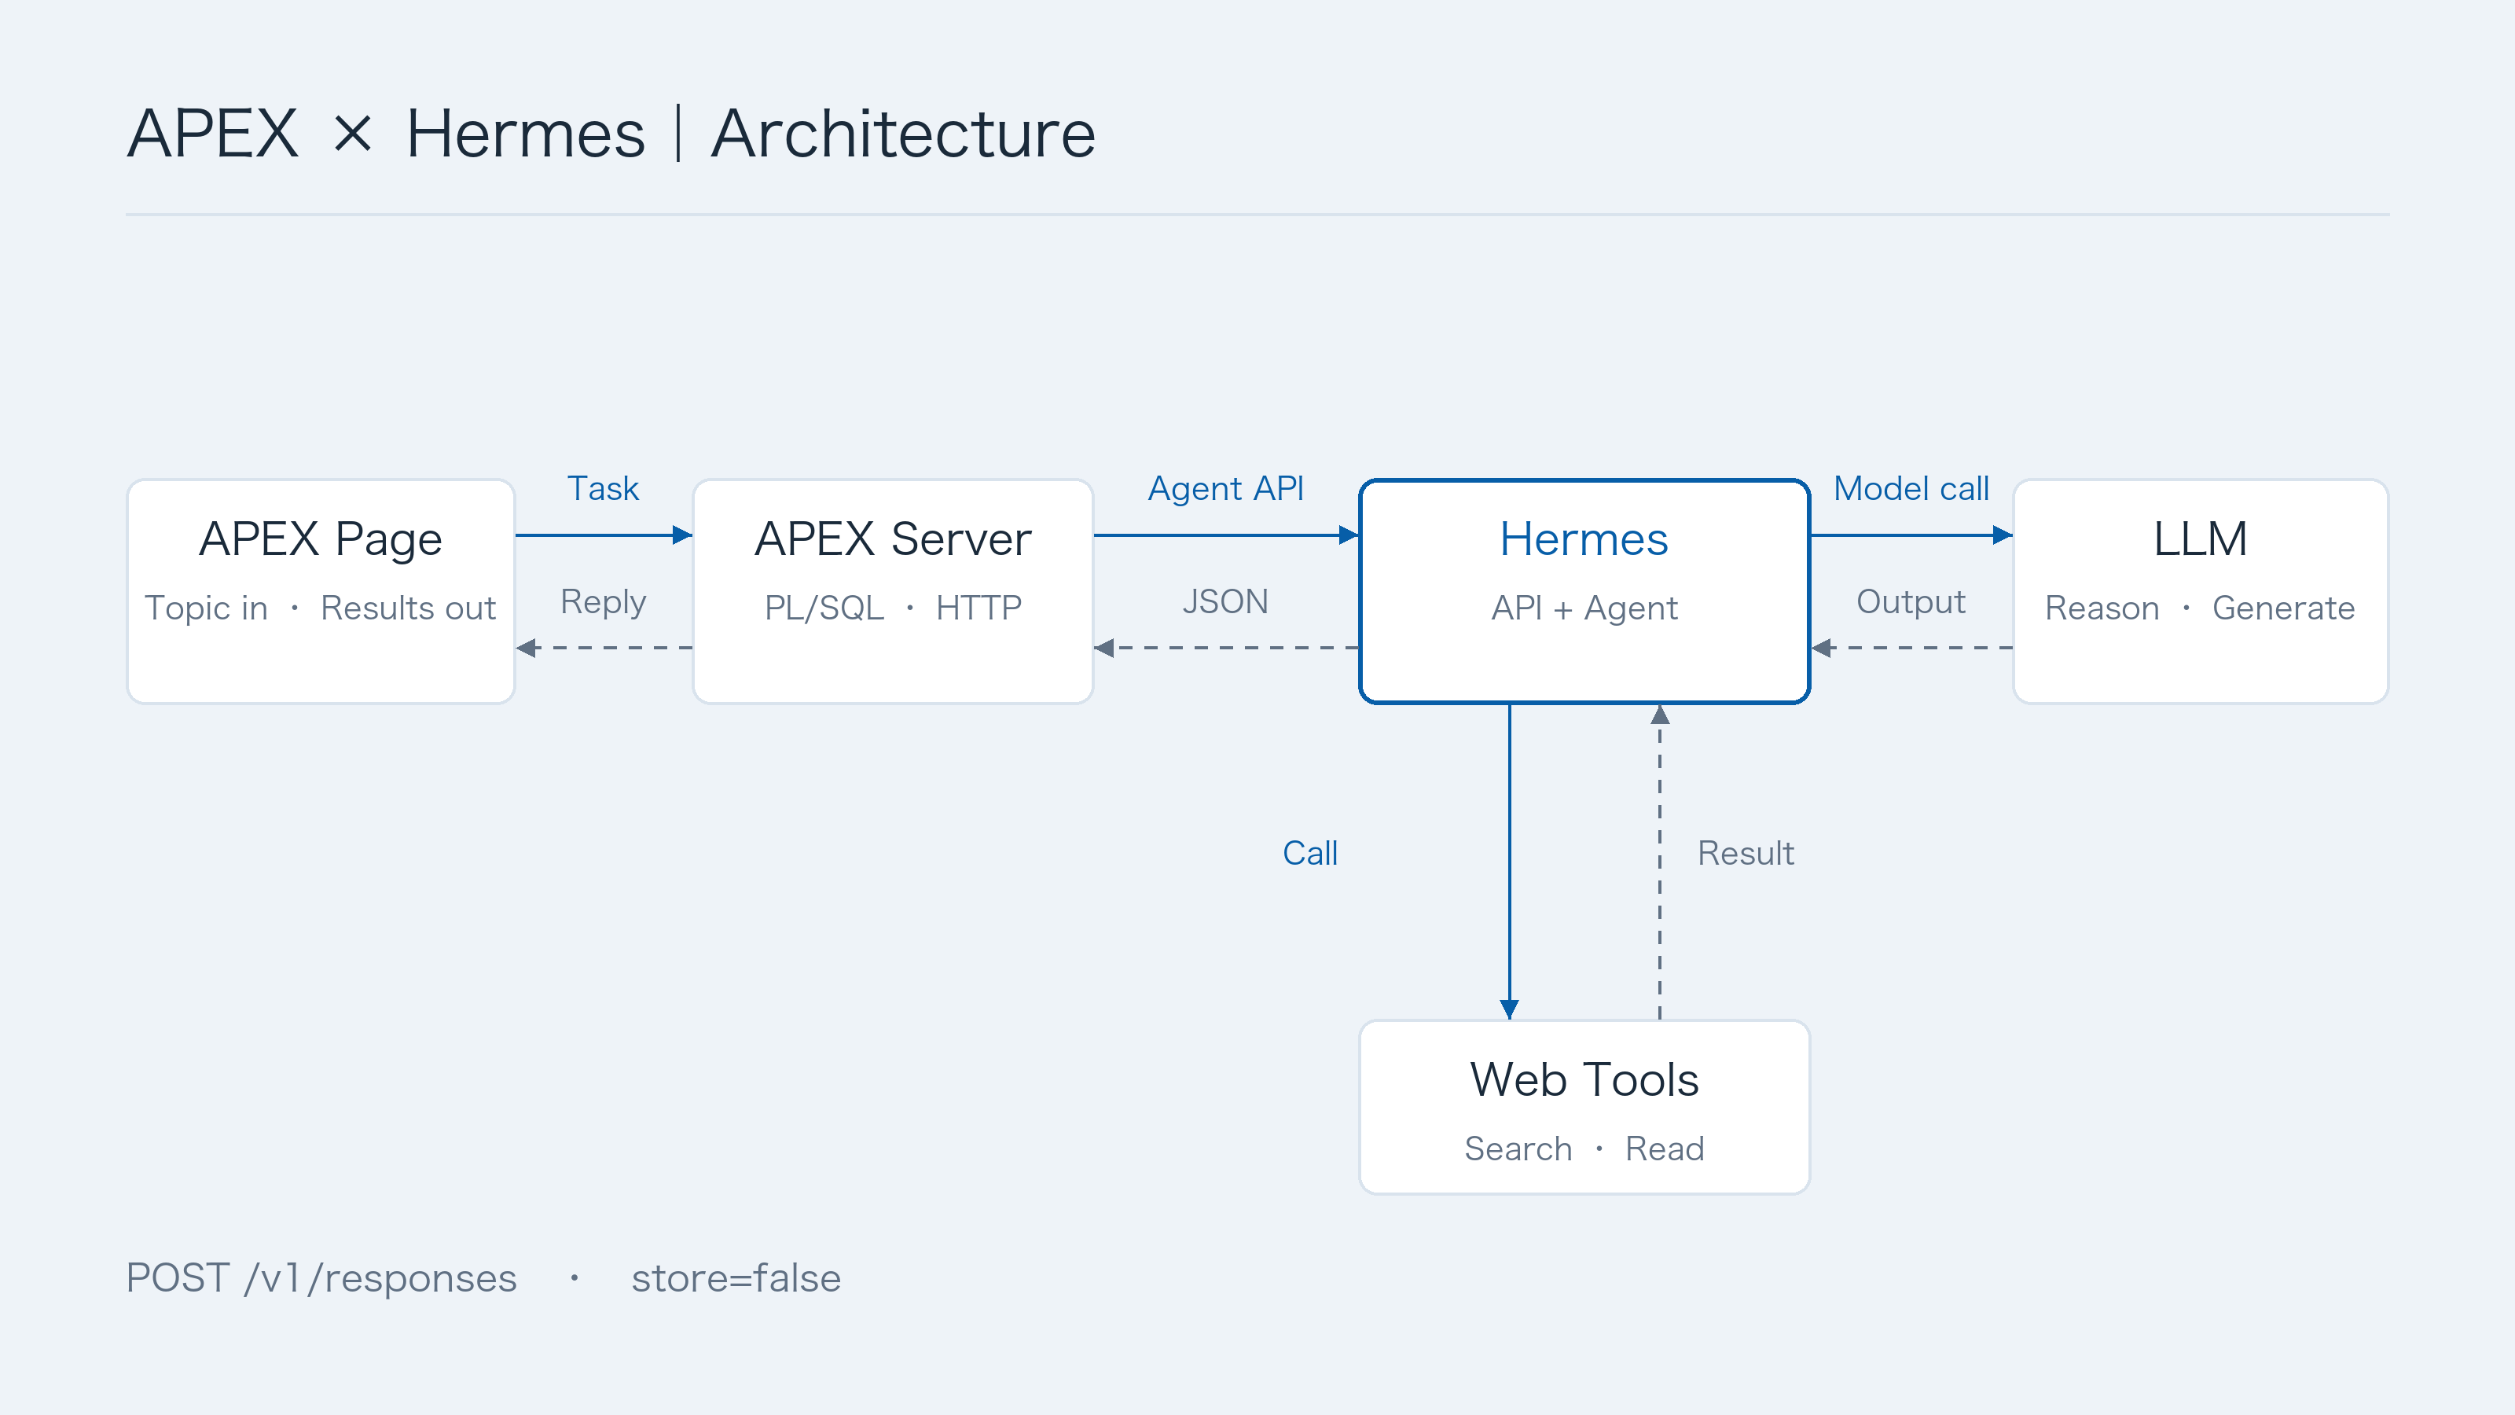Select the 'APEX Server' box heading
The image size is (2515, 1415).
(x=892, y=539)
